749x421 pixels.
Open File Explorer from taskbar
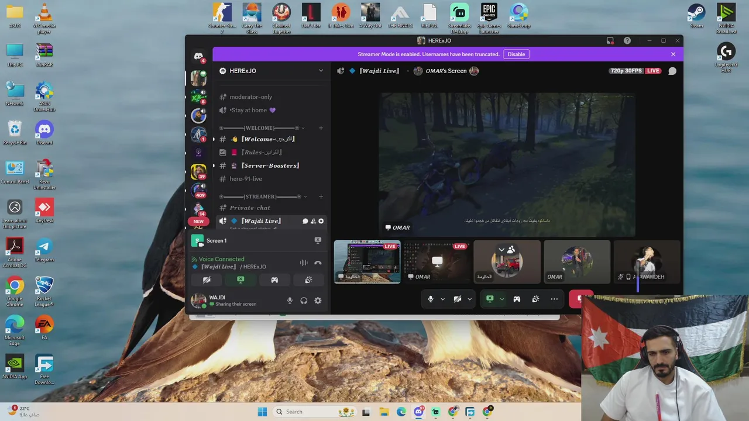point(383,412)
